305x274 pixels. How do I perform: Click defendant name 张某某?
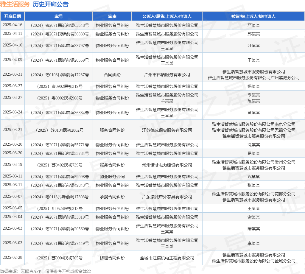pos(254,185)
